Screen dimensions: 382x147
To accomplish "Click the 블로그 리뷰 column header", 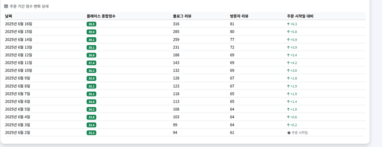I will point(182,16).
